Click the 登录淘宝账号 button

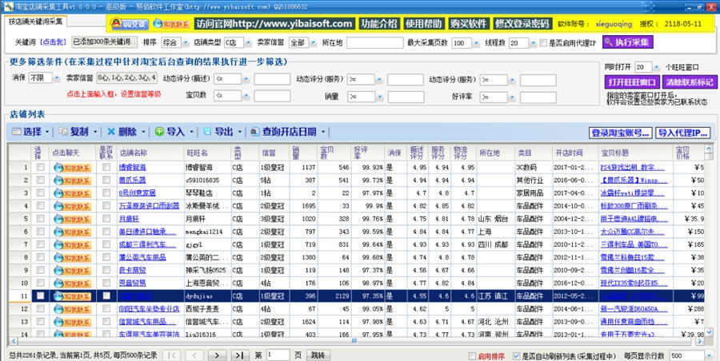click(x=621, y=133)
